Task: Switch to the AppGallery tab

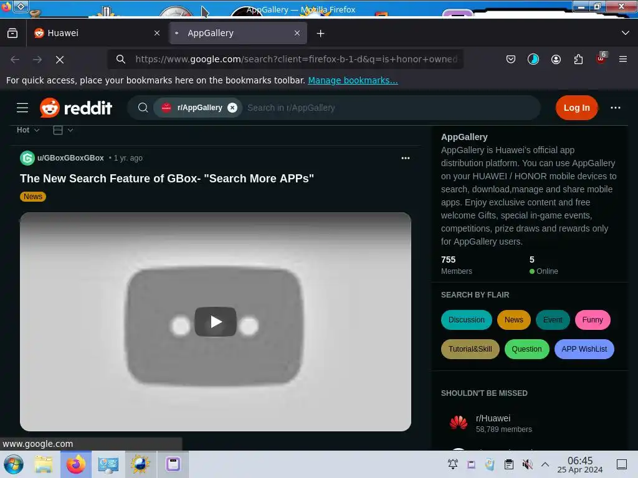Action: tap(237, 34)
